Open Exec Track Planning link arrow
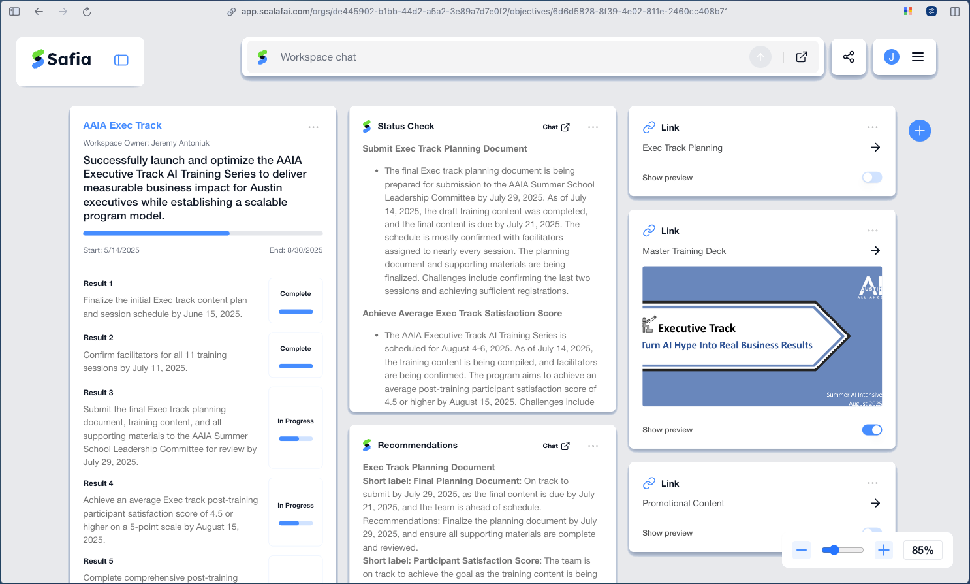The image size is (970, 584). pos(875,148)
